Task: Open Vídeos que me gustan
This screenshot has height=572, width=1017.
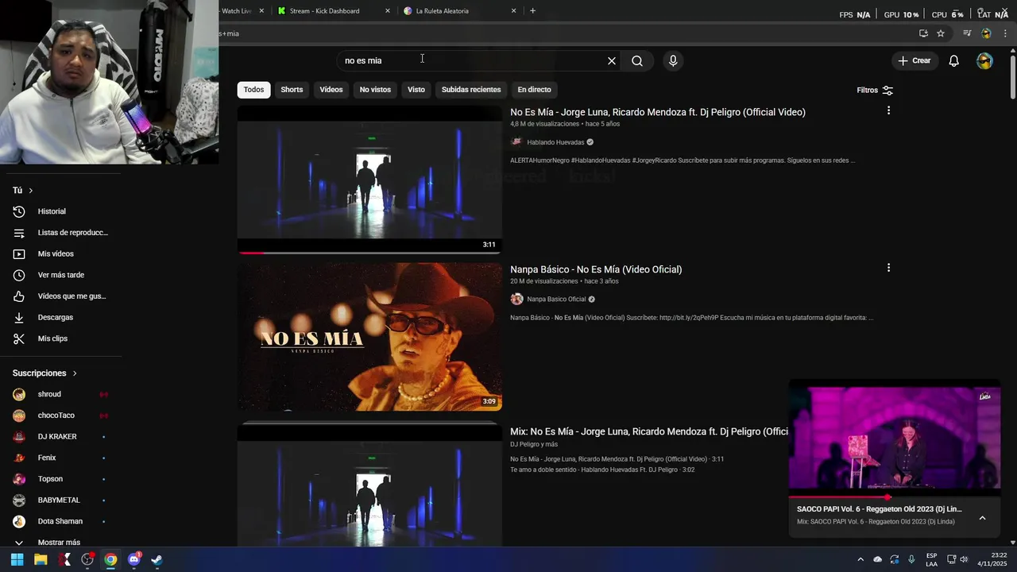Action: (61, 296)
